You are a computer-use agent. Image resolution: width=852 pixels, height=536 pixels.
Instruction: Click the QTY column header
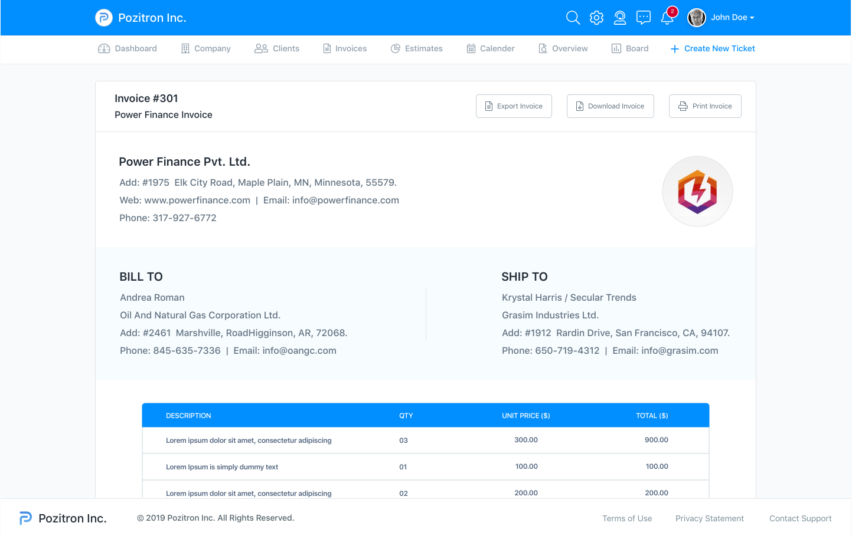click(x=406, y=416)
